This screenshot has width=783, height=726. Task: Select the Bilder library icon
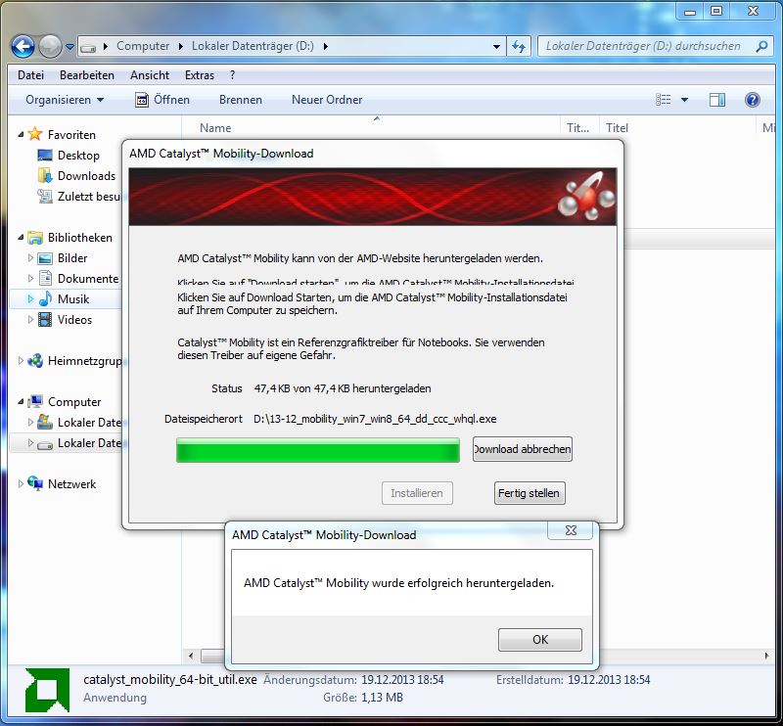click(x=45, y=258)
